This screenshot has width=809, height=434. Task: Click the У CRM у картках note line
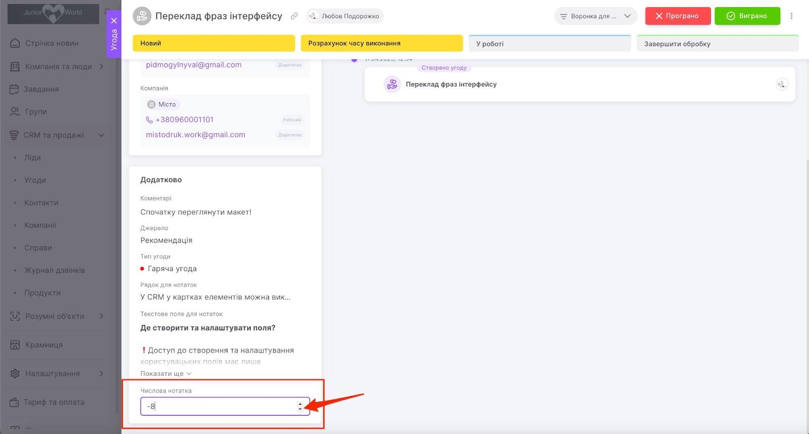pos(215,297)
